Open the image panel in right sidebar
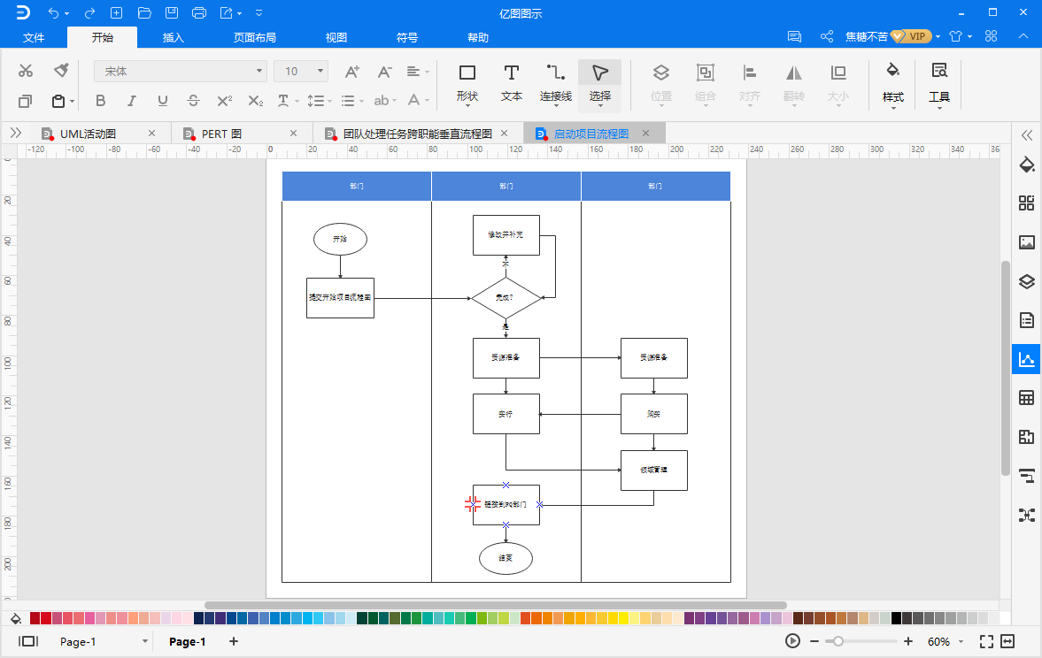Image resolution: width=1042 pixels, height=658 pixels. (1027, 242)
